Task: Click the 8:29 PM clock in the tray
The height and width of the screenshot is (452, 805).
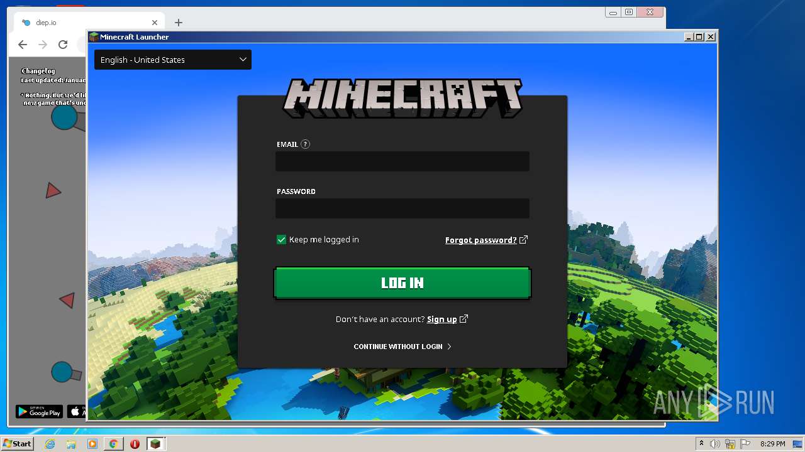Action: click(772, 444)
